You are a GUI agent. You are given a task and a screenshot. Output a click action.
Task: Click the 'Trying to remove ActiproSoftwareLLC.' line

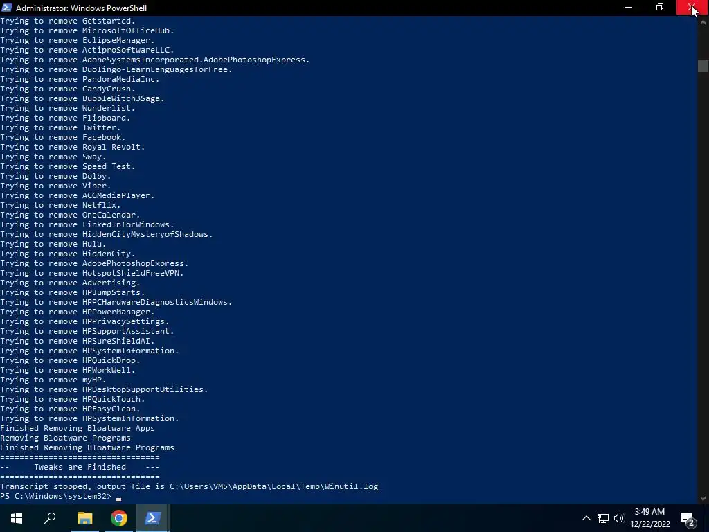87,50
